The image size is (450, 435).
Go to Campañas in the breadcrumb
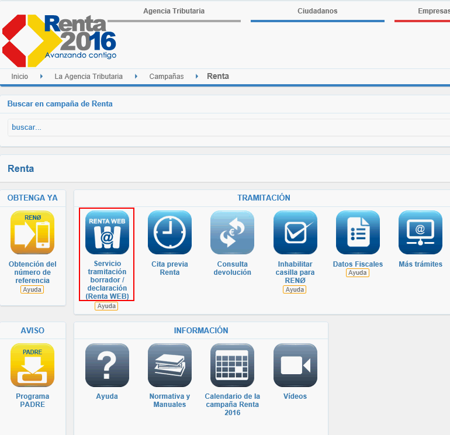pos(167,77)
